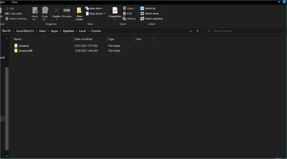Open the address bar history dropdown

tap(191, 31)
